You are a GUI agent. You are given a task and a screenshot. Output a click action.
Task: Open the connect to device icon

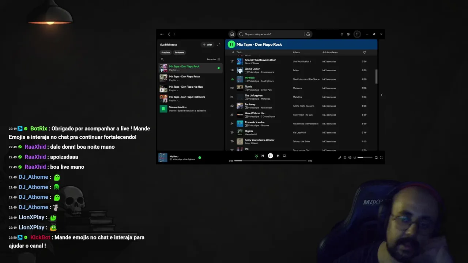point(350,158)
